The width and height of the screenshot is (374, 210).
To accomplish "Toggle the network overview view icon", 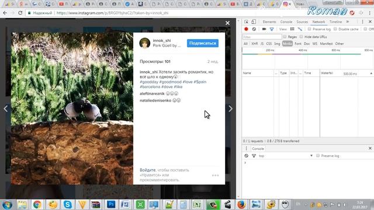I will [300, 29].
